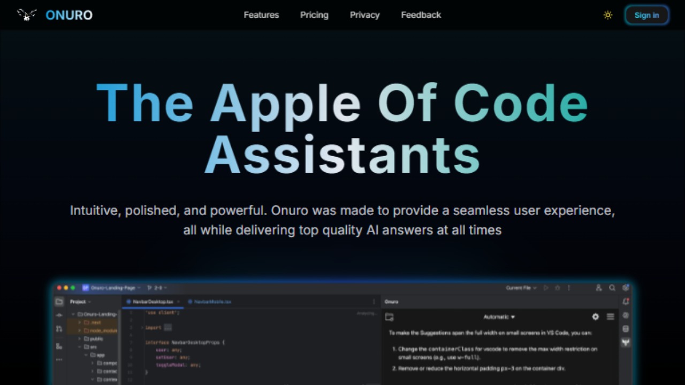Open the Feedback link in navbar
This screenshot has height=385, width=685.
pyautogui.click(x=421, y=15)
